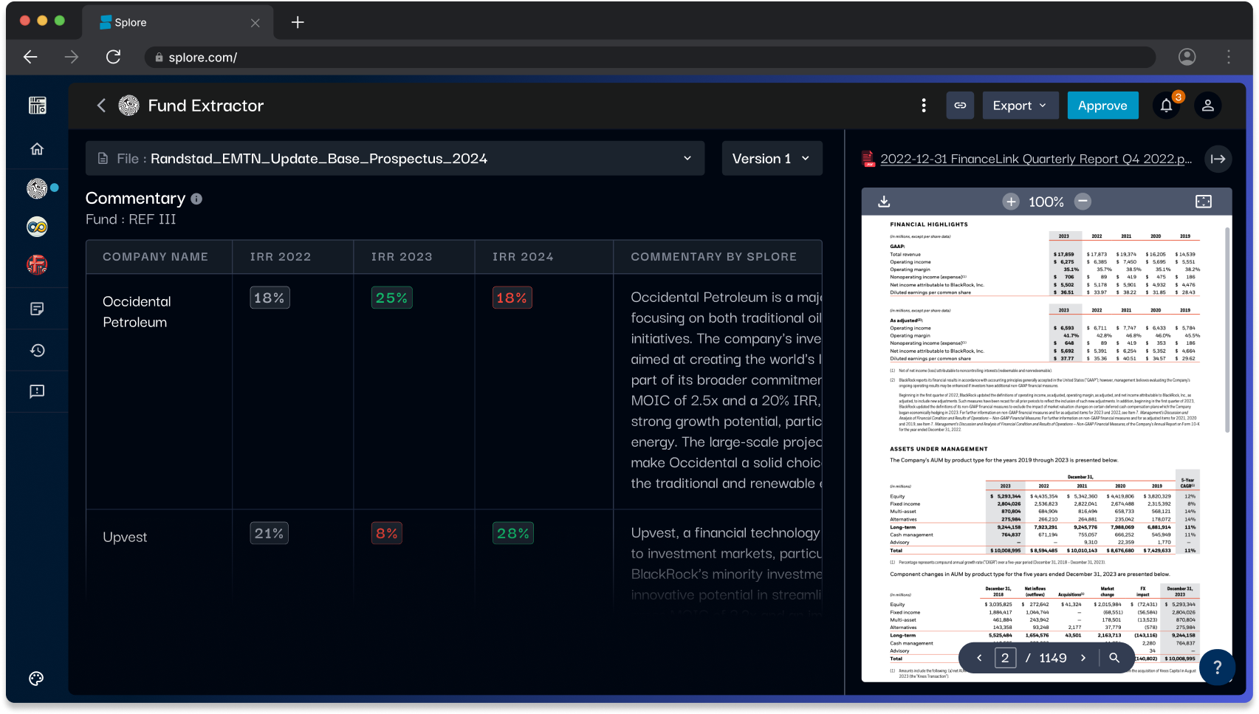Go to Home in sidebar
The width and height of the screenshot is (1259, 714).
click(x=37, y=149)
